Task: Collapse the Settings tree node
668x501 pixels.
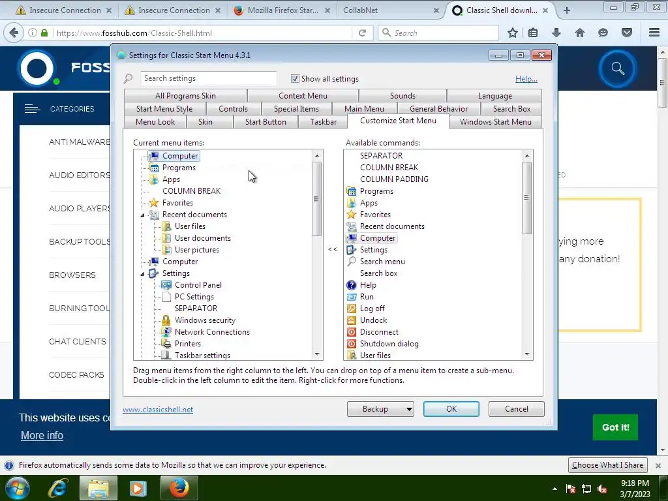Action: click(x=143, y=274)
